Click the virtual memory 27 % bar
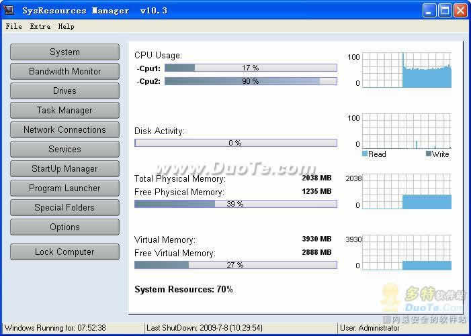 click(236, 265)
